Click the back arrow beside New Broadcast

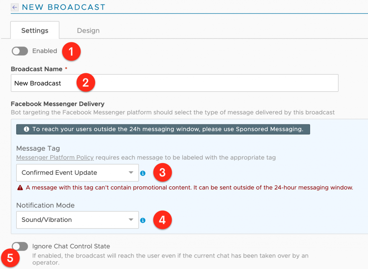click(x=14, y=7)
